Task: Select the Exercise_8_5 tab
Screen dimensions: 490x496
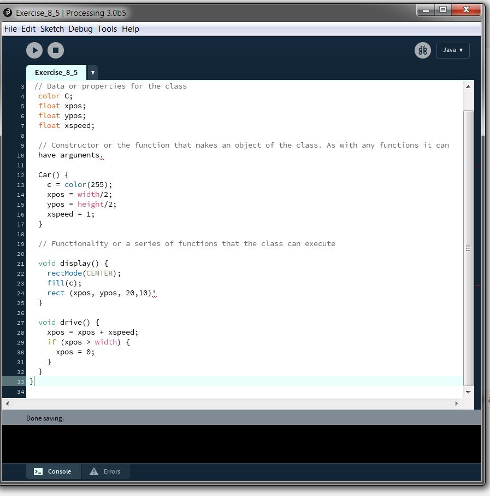Action: pos(56,72)
